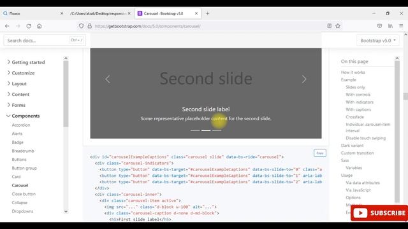
Task: Jump to Slides only section
Action: click(355, 87)
